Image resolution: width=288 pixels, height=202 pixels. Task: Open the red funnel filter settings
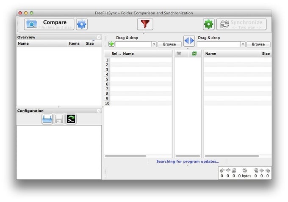[x=145, y=24]
